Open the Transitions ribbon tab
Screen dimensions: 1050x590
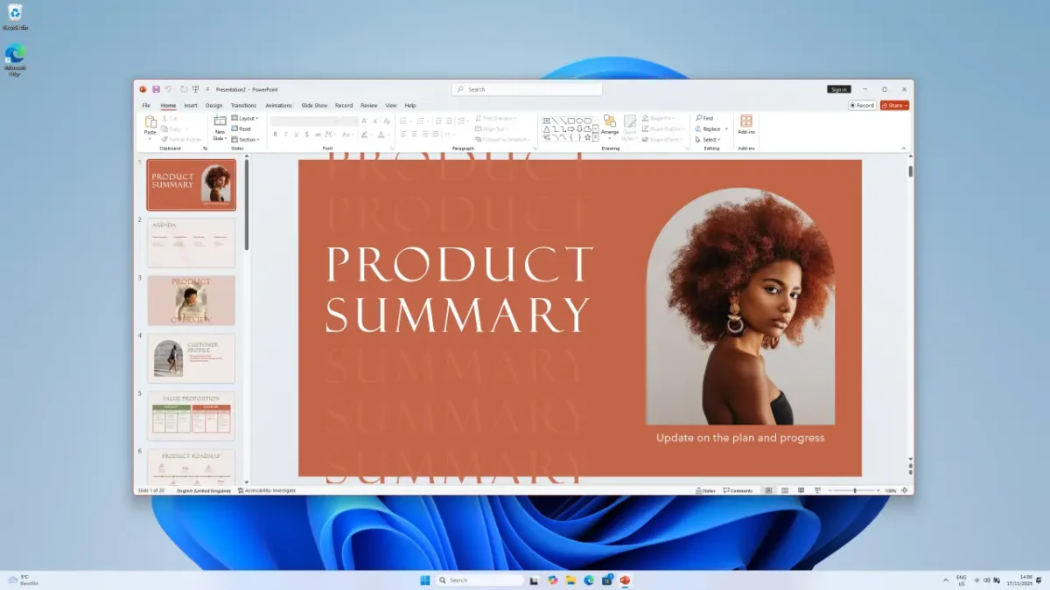point(243,105)
